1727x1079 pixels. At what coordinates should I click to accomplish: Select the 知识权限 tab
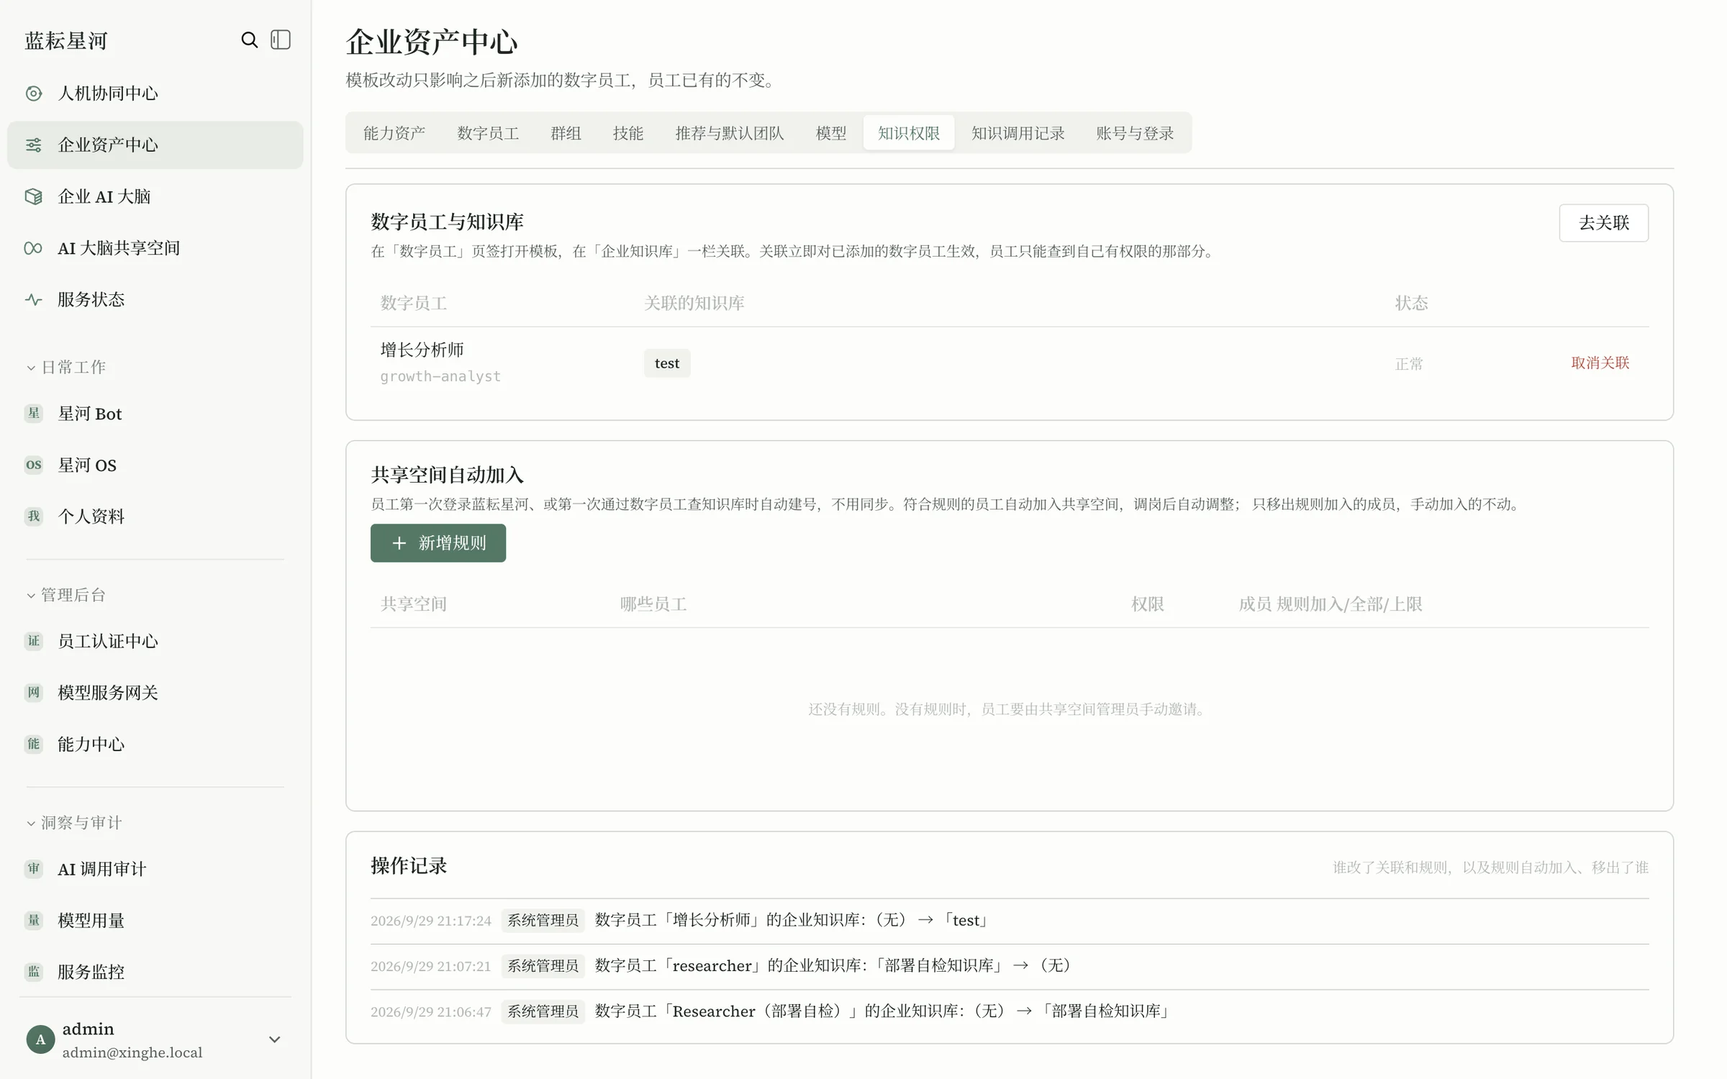[909, 133]
